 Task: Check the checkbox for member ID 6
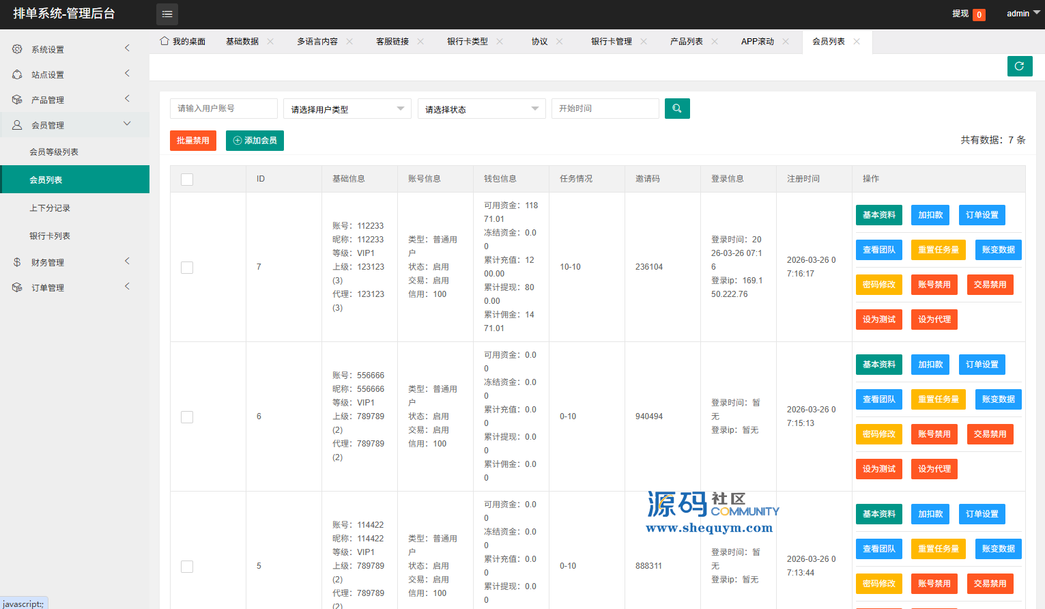187,417
